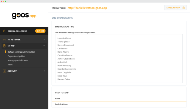Open the daniellewatson.goos.app link
Image resolution: width=190 pixels, height=109 pixels.
[87, 8]
